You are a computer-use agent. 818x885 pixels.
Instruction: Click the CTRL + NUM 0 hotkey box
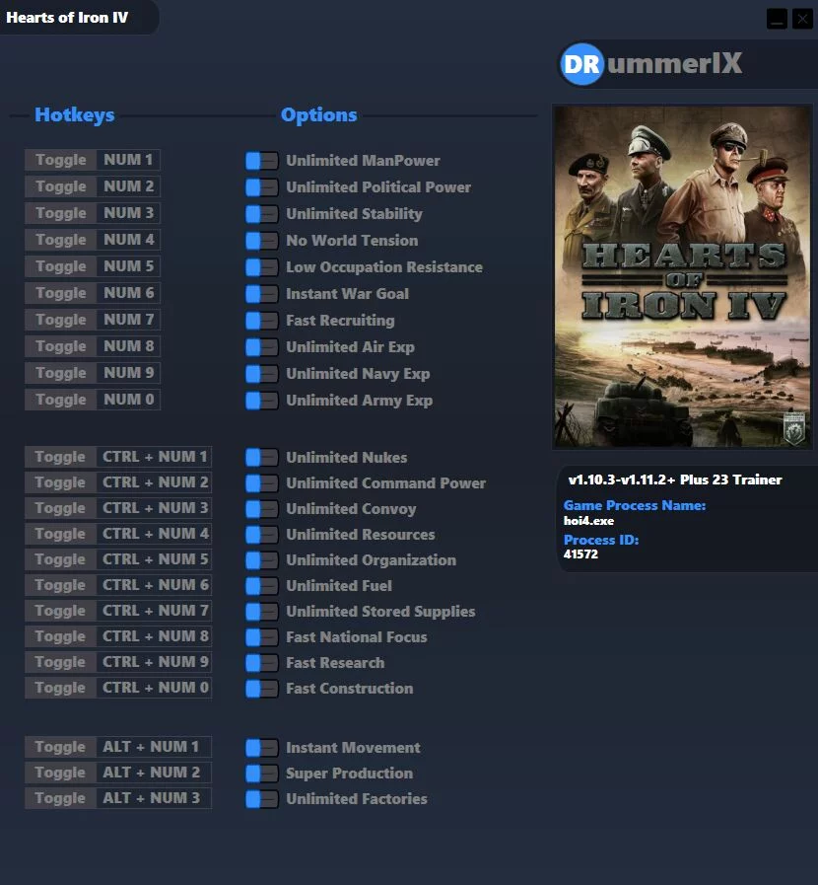[x=155, y=688]
